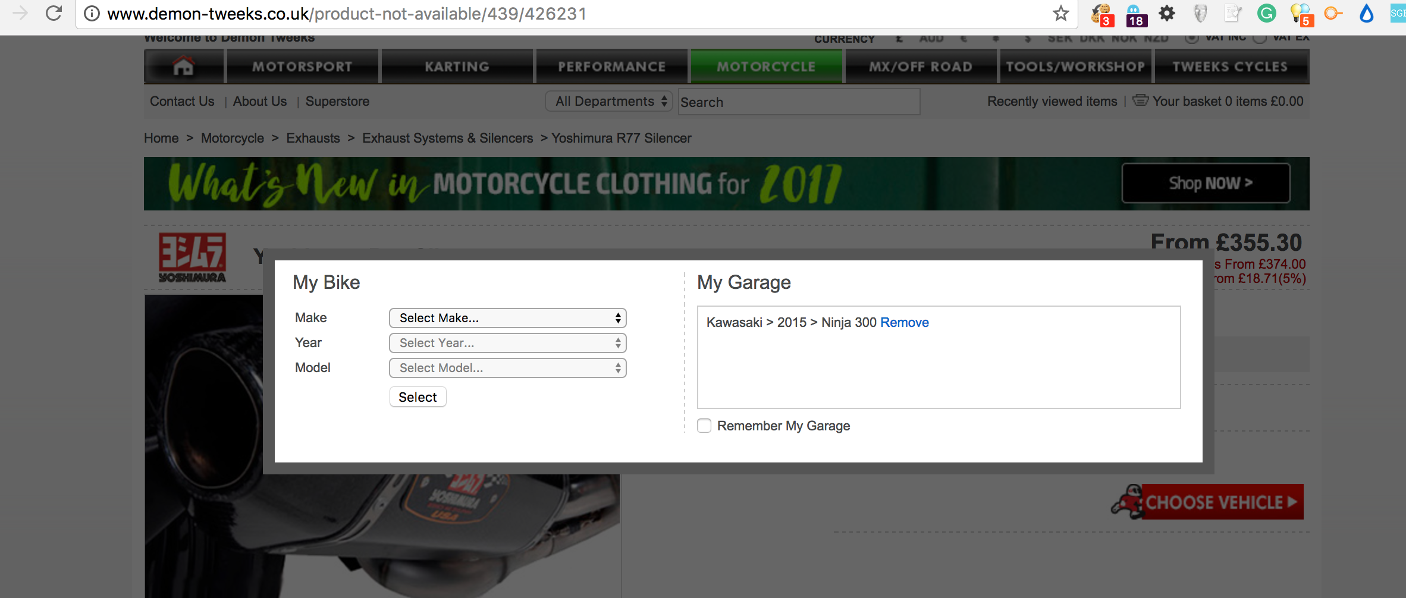The image size is (1406, 598).
Task: Reload the current page
Action: (x=54, y=13)
